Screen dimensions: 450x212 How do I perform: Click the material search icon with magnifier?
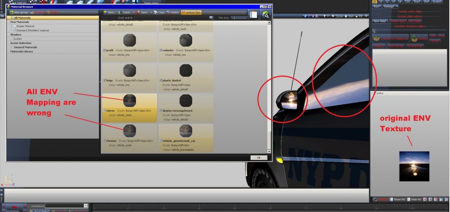(265, 15)
